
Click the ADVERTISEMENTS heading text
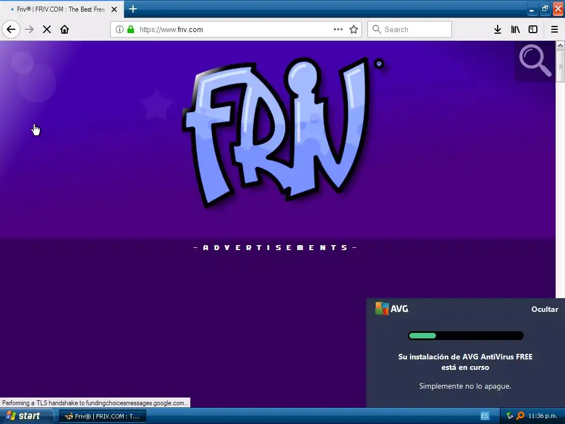coord(275,248)
